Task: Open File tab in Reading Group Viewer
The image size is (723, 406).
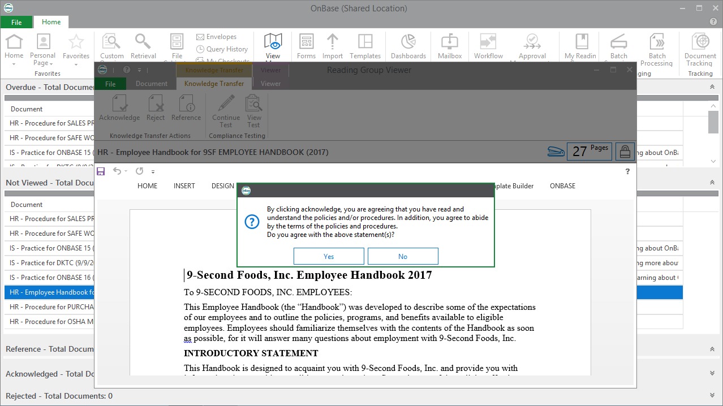Action: [x=110, y=84]
